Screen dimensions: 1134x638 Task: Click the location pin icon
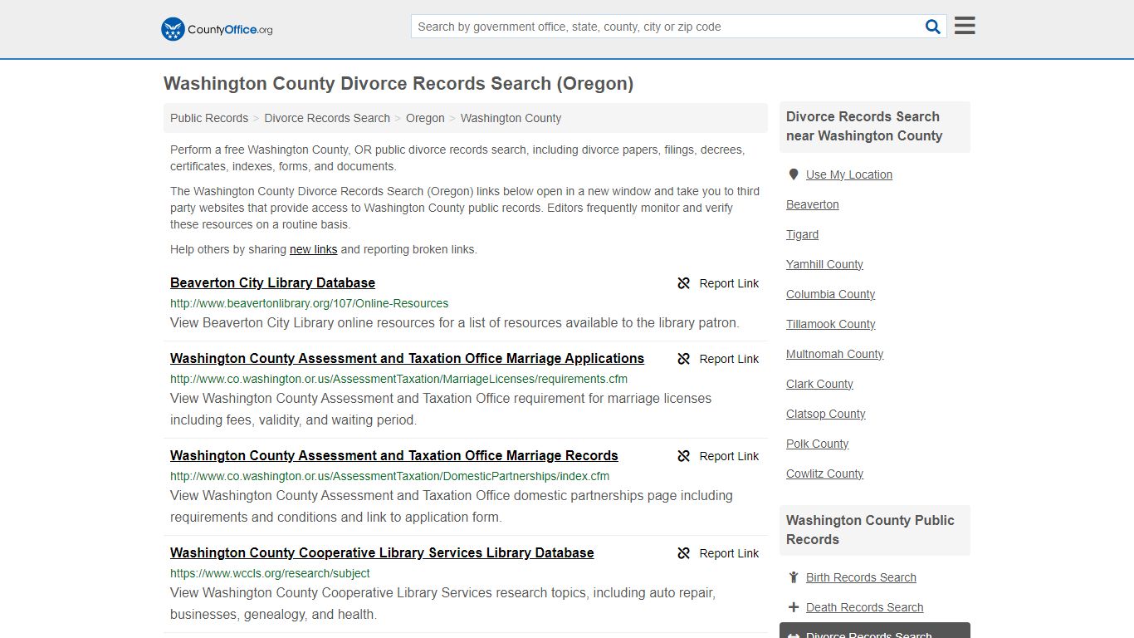tap(794, 174)
